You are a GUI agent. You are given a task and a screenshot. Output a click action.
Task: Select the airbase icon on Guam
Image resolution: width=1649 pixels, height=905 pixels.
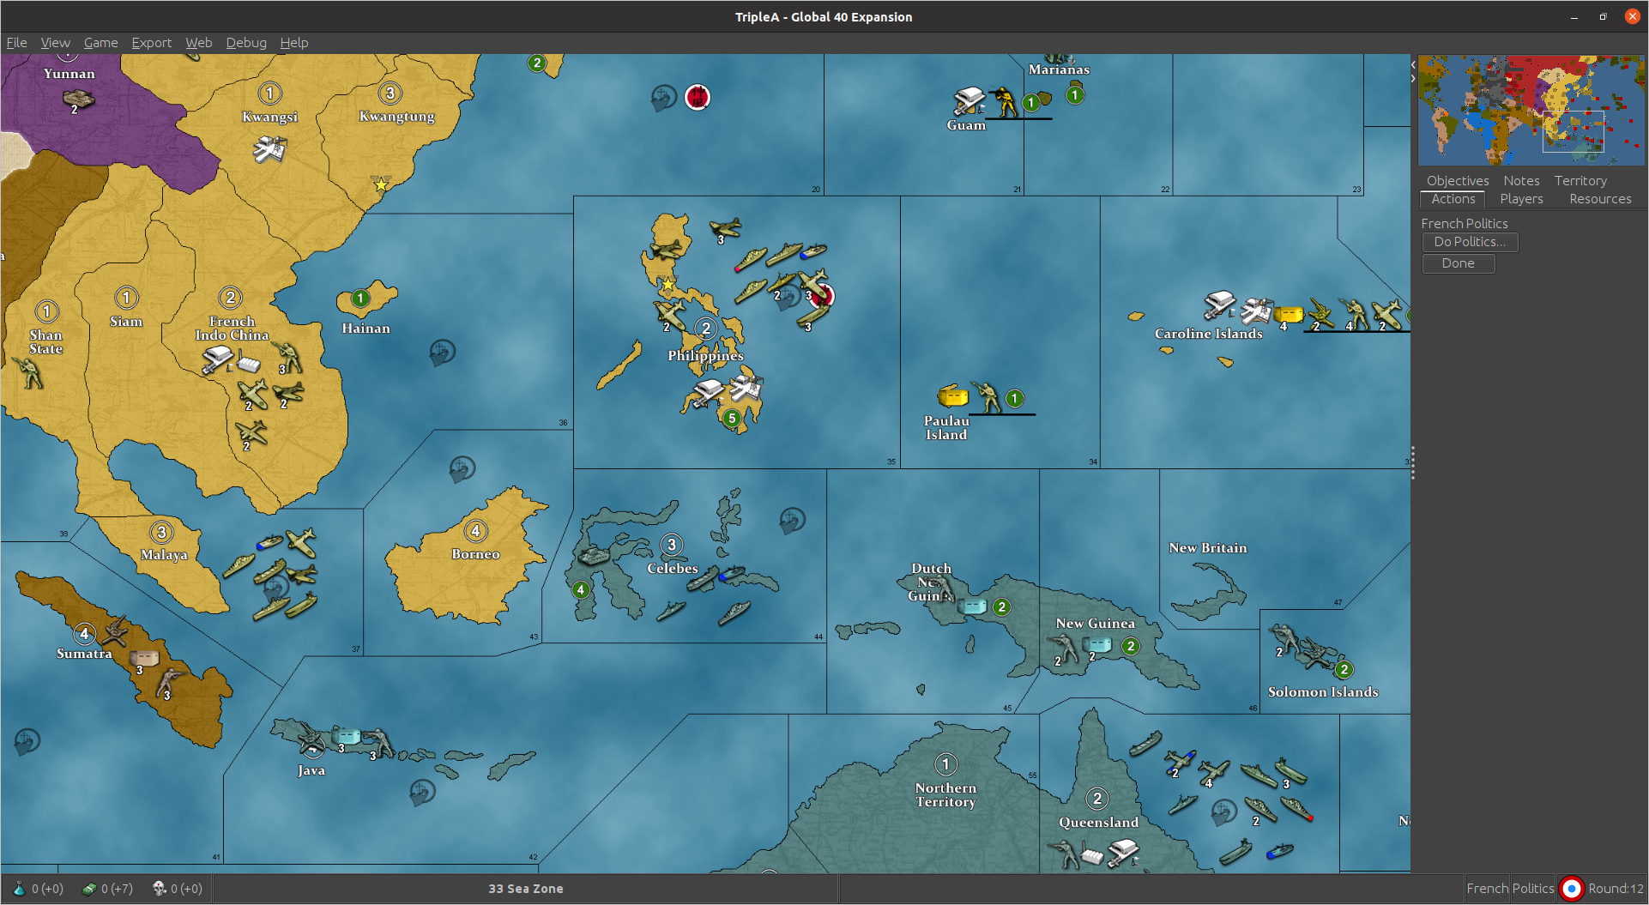pyautogui.click(x=969, y=100)
